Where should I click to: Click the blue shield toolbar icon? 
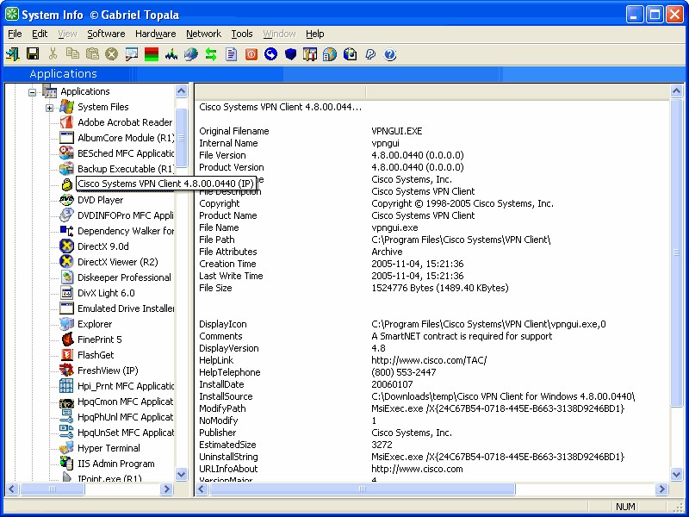click(290, 54)
